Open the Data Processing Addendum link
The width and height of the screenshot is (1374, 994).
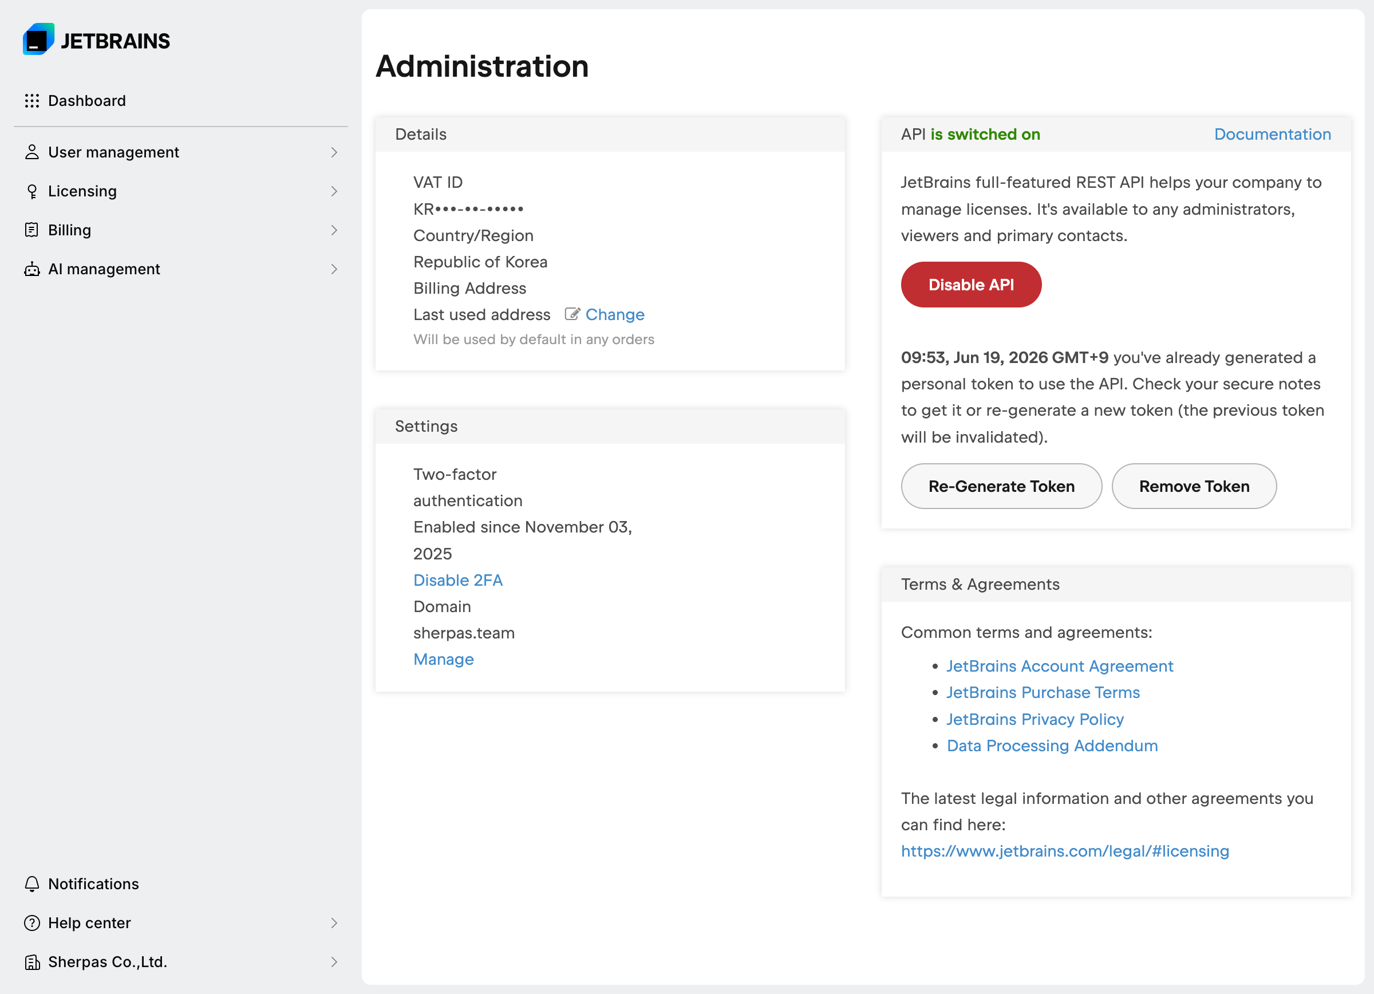[x=1052, y=746]
